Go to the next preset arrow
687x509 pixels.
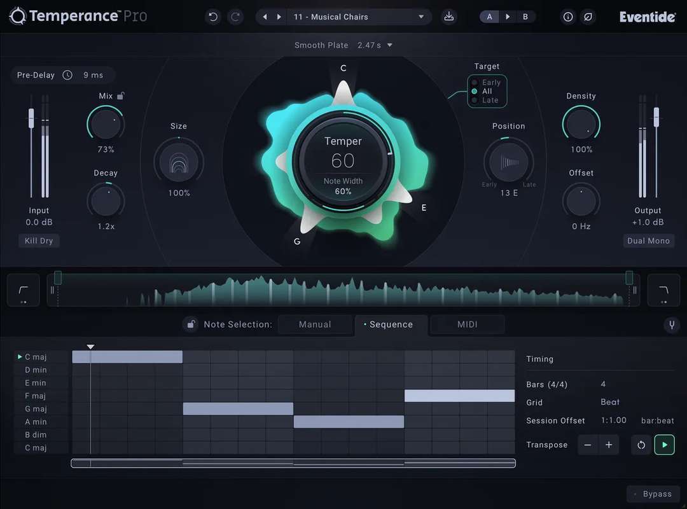279,17
